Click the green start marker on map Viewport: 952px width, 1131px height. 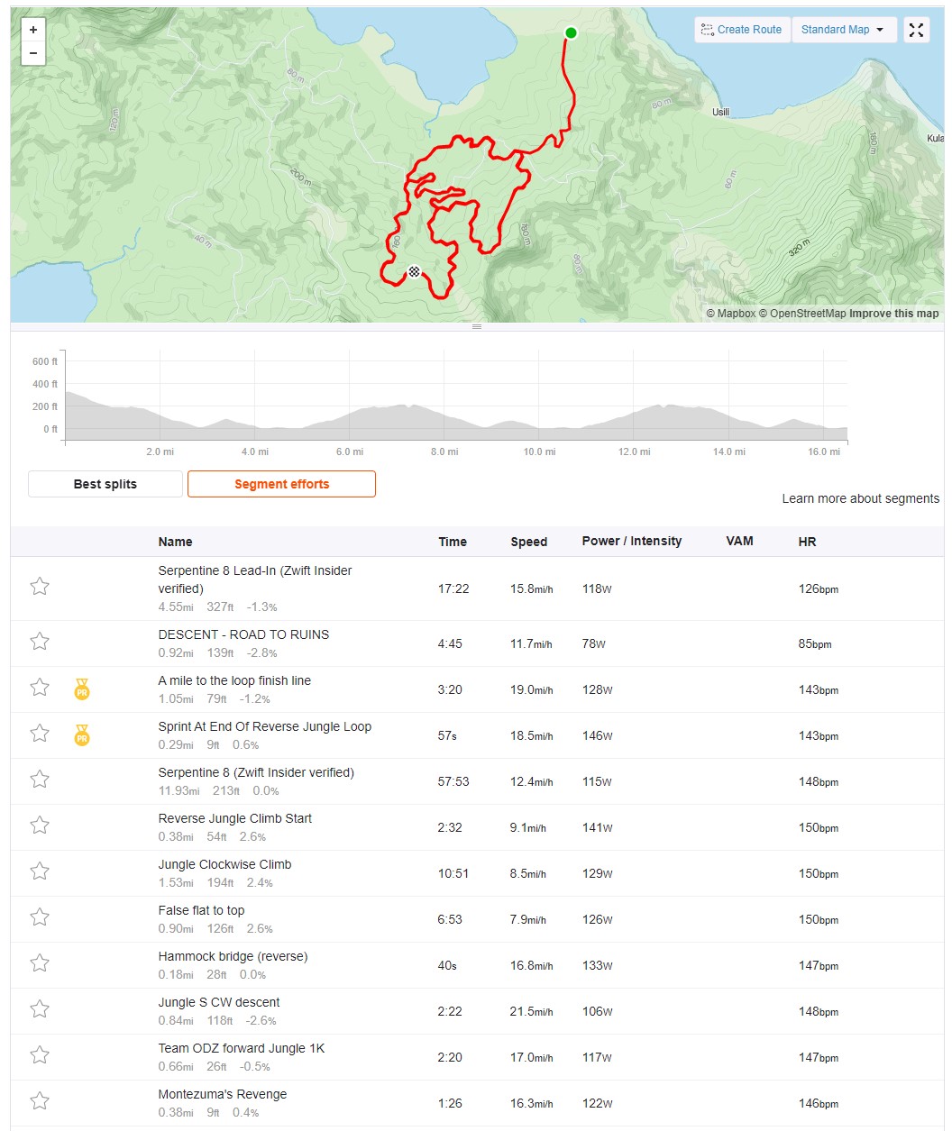click(571, 33)
